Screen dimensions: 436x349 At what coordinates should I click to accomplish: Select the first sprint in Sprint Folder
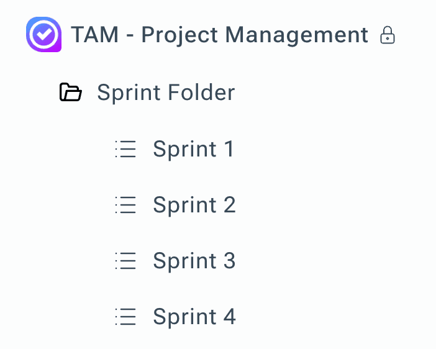[193, 149]
